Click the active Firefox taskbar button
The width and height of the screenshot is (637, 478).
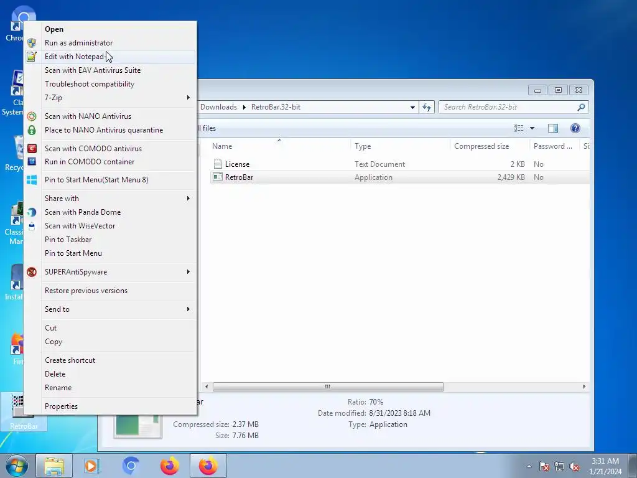(x=208, y=466)
